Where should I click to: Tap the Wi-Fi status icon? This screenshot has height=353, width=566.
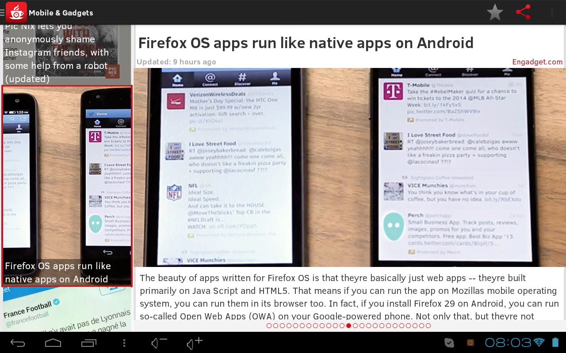[539, 342]
